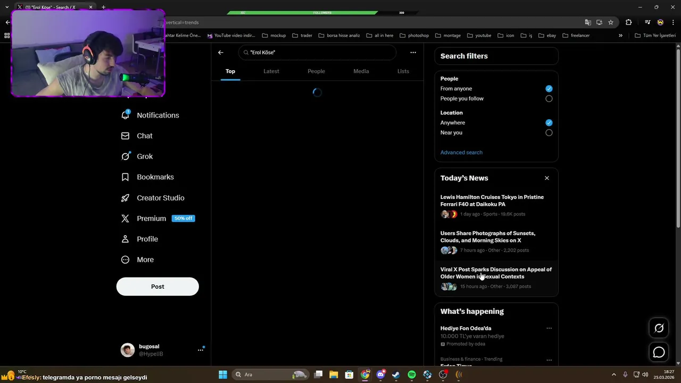Screen dimensions: 681x383
Task: Open options for Hediye Fon Odea'da promotion
Action: tap(549, 328)
